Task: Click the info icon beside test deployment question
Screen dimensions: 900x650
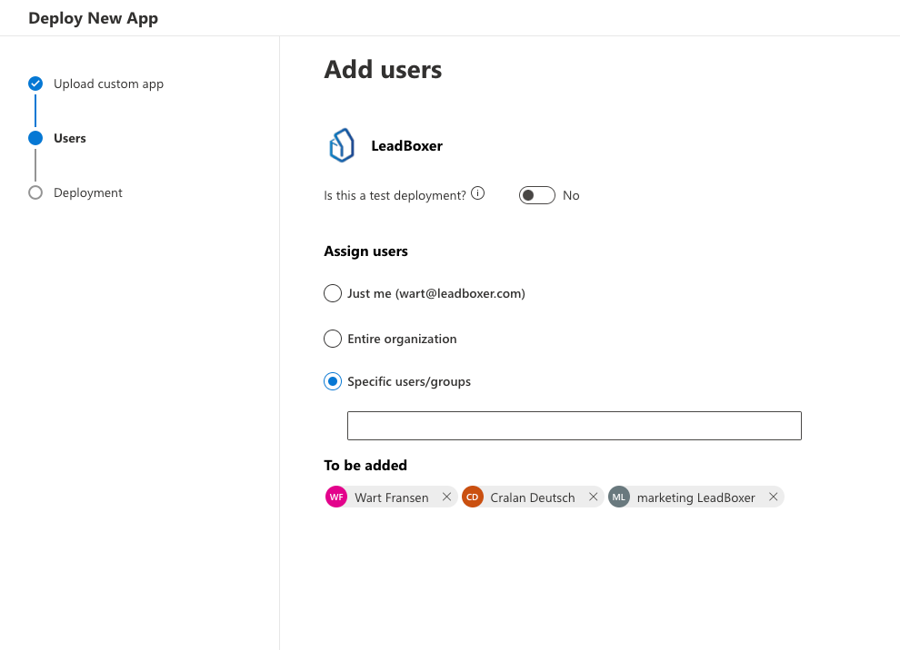Action: coord(477,193)
